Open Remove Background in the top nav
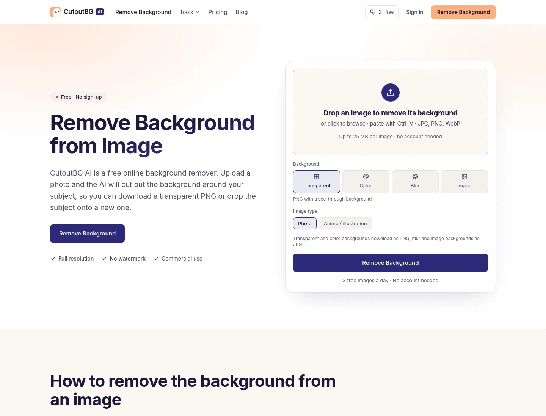 (143, 12)
